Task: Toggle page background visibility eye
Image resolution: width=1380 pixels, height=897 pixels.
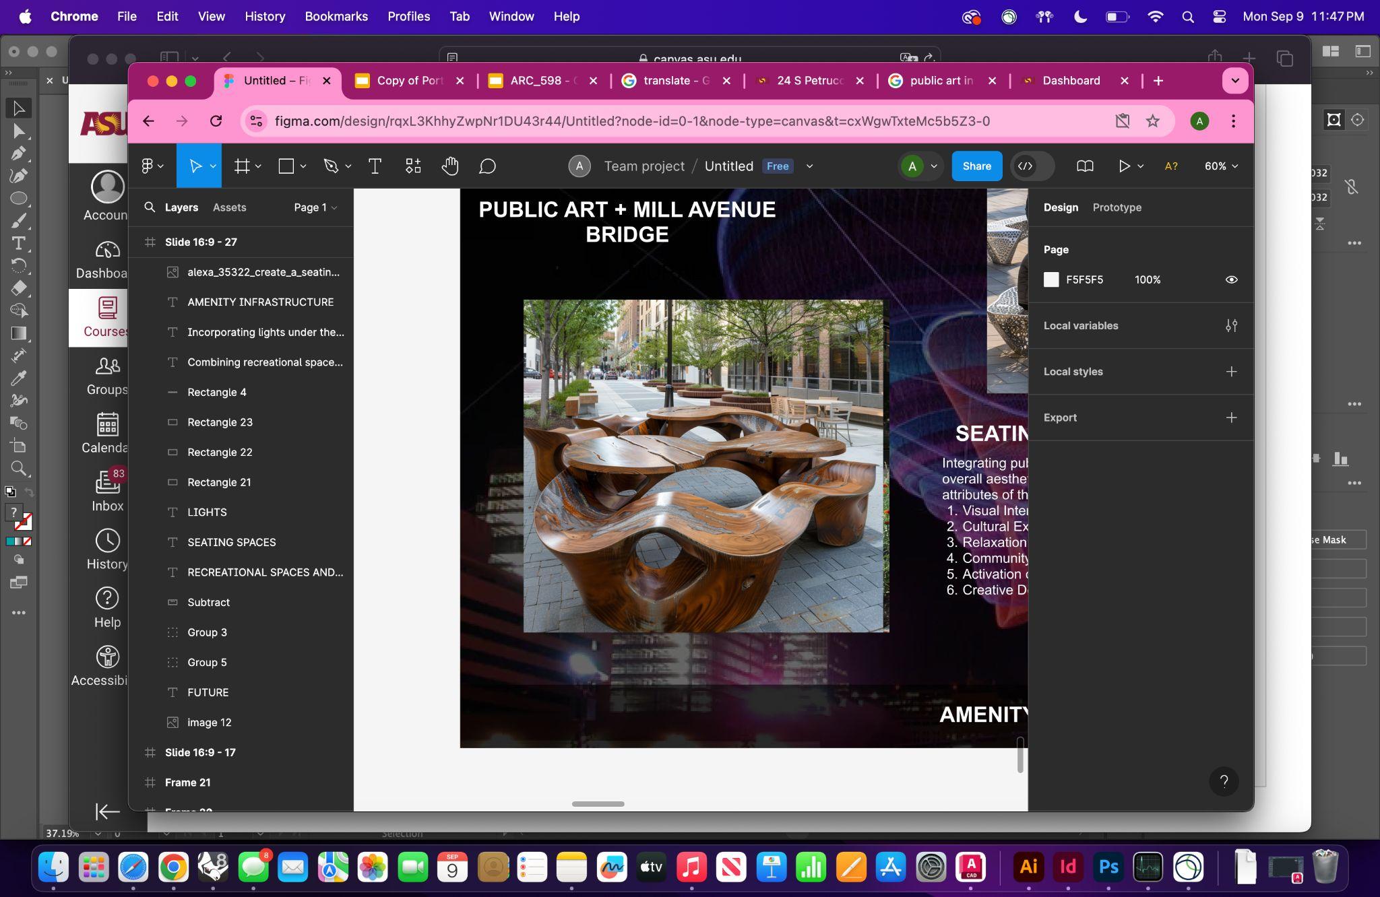Action: [1231, 279]
